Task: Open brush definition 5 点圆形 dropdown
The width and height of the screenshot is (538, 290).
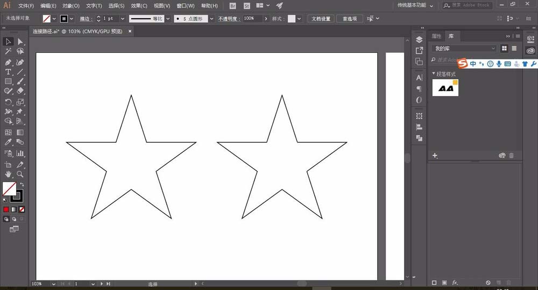Action: coord(211,19)
